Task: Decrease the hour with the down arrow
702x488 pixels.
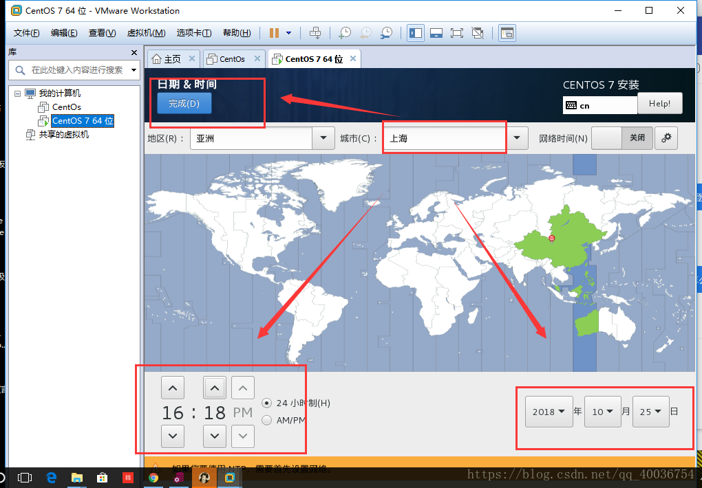Action: point(173,436)
